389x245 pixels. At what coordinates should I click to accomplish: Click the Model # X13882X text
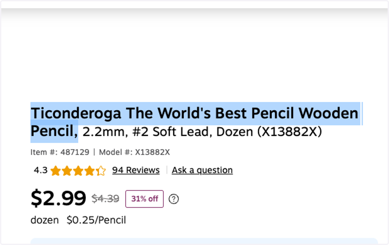click(x=135, y=152)
